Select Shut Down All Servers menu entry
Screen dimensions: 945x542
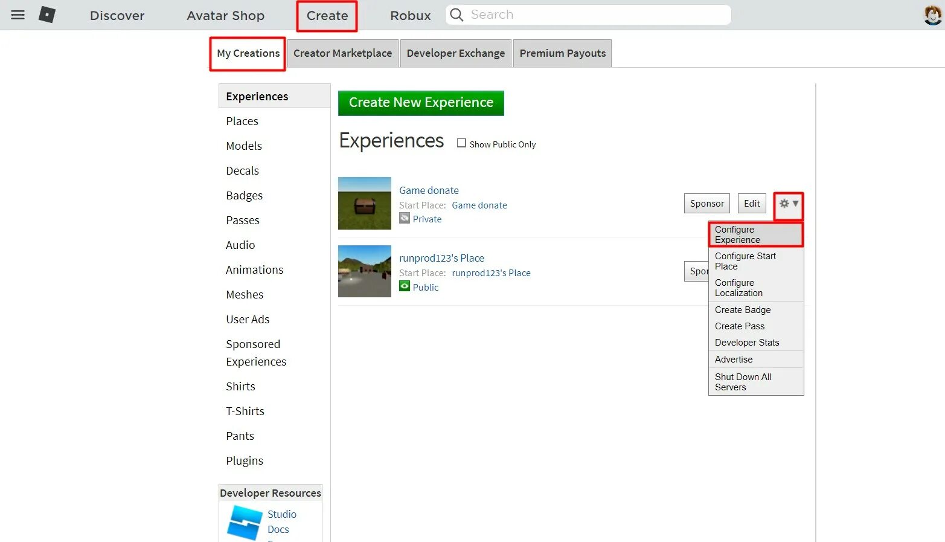756,382
